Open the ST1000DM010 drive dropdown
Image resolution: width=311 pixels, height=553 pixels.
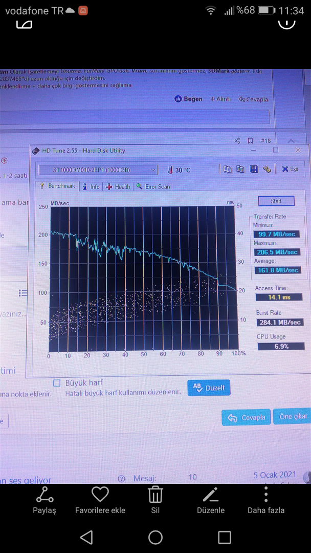tap(98, 170)
